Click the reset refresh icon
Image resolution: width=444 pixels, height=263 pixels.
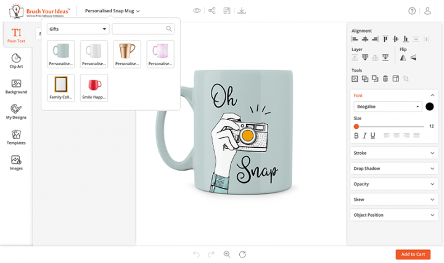tap(242, 254)
